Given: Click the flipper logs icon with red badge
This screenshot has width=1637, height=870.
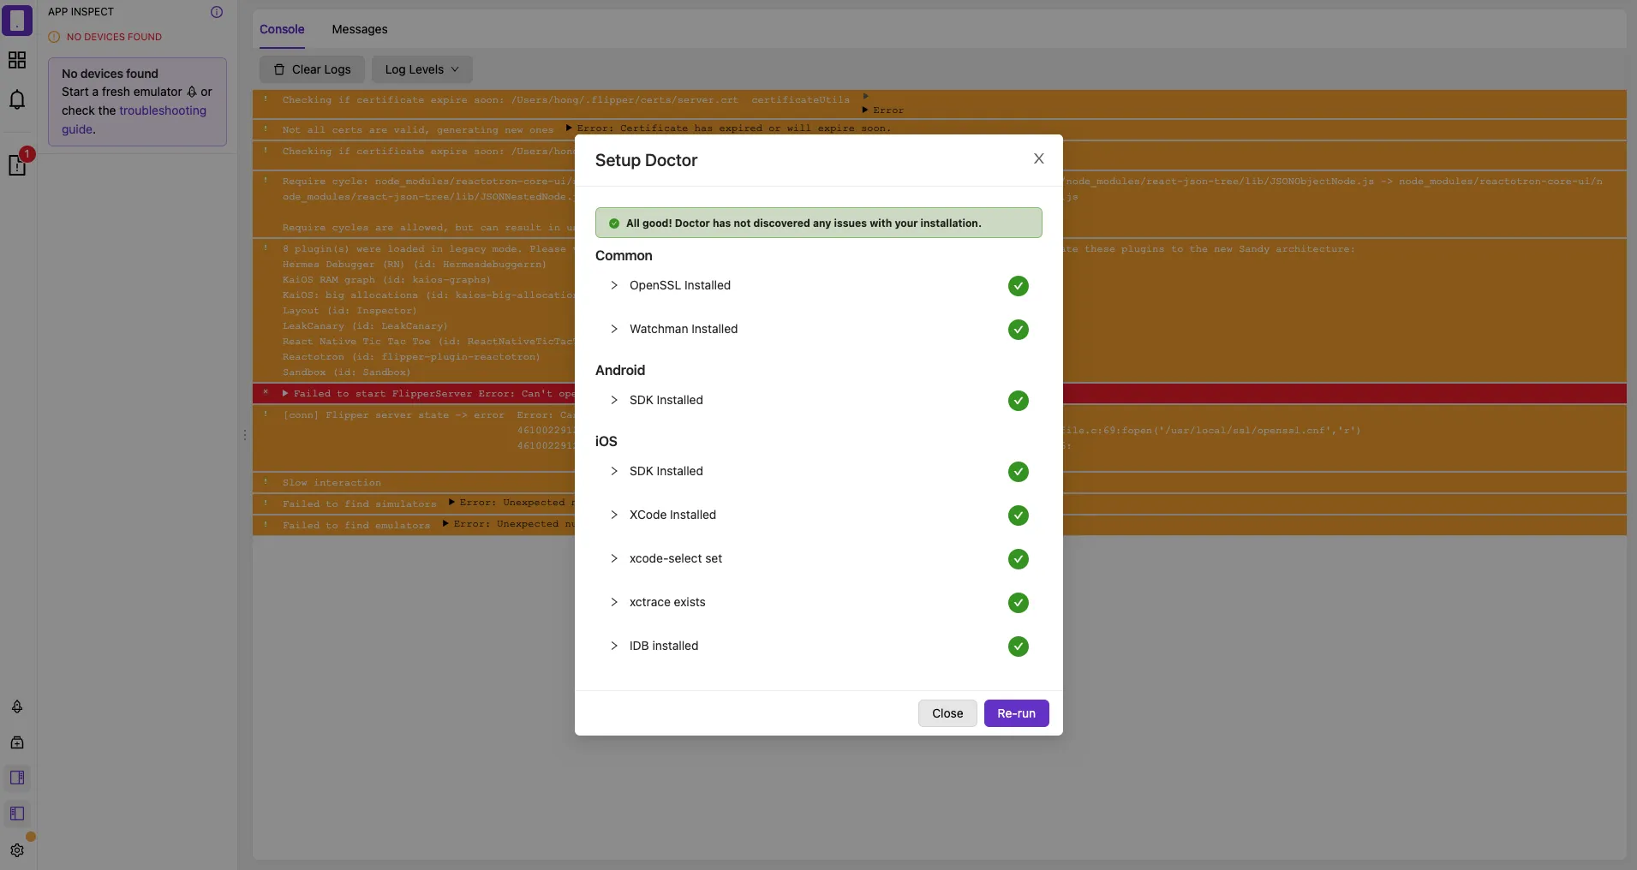Looking at the screenshot, I should click(x=17, y=164).
